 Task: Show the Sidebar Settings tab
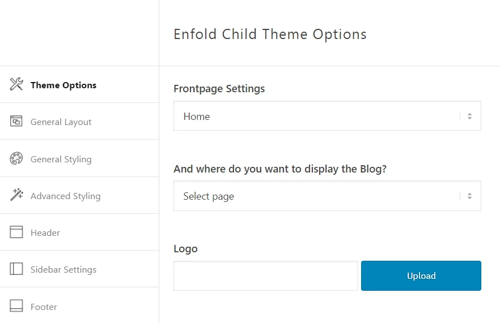63,269
